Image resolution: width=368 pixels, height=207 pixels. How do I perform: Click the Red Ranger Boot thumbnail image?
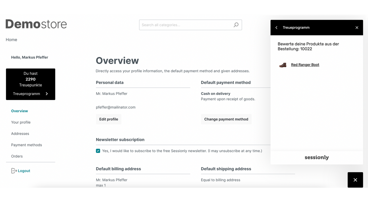[x=283, y=65]
